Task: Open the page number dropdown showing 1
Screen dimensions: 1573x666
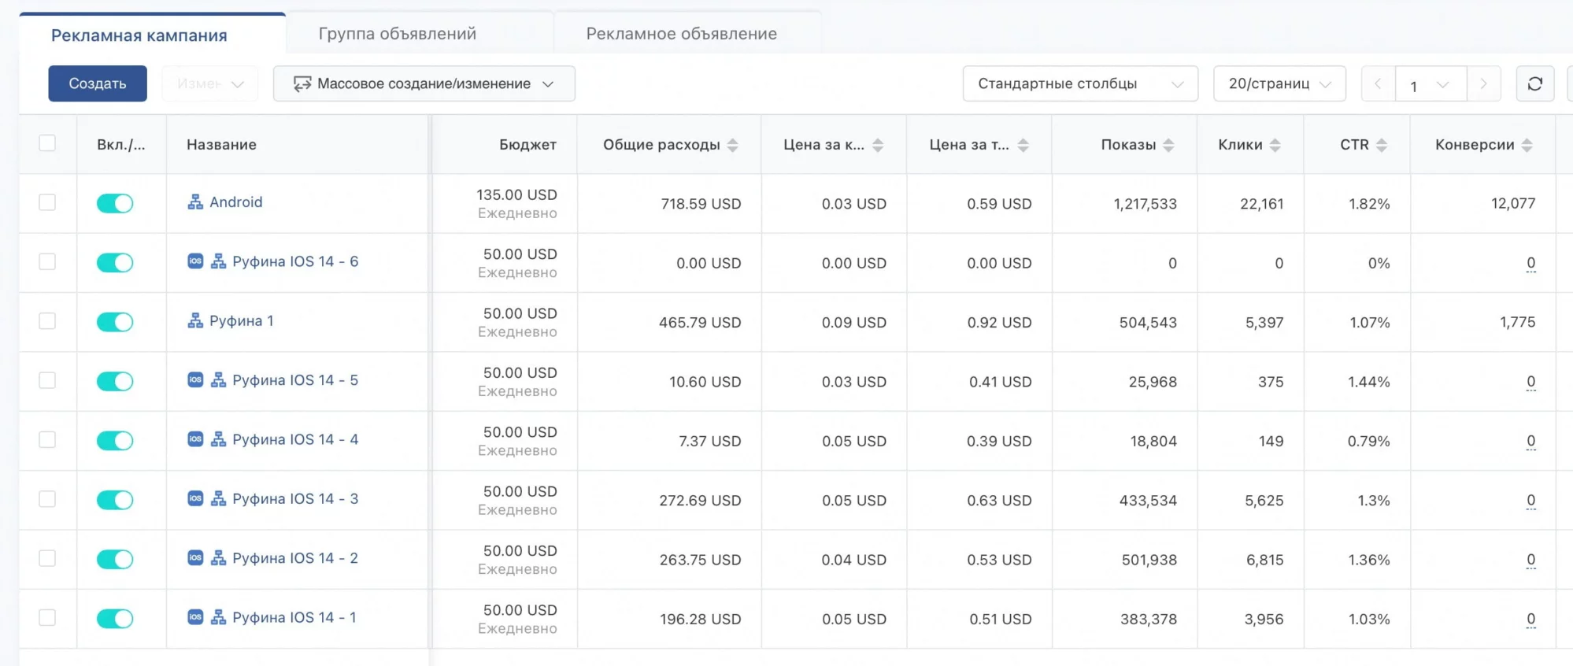Action: point(1431,83)
